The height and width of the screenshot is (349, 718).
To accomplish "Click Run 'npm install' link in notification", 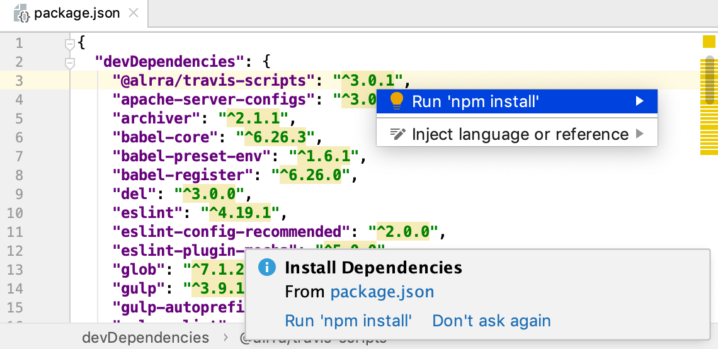I will click(x=348, y=321).
